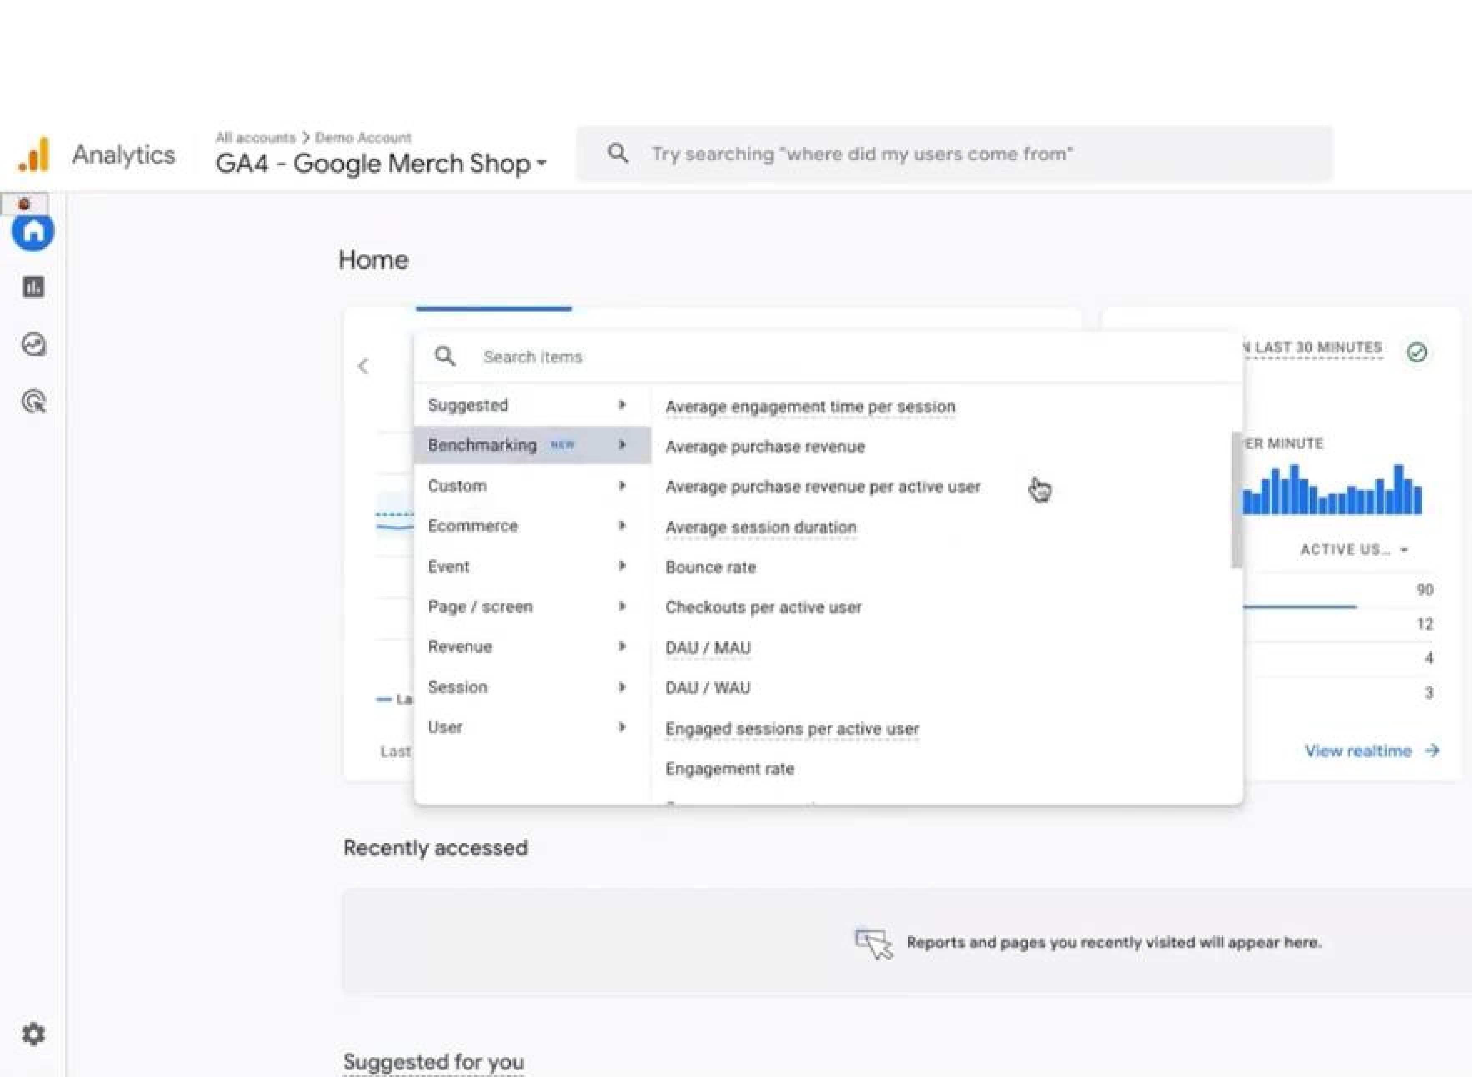This screenshot has width=1472, height=1077.
Task: Click the top Analytics search box
Action: (955, 154)
